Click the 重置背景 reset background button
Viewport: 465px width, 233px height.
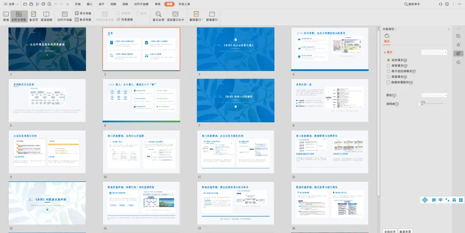tap(405, 231)
